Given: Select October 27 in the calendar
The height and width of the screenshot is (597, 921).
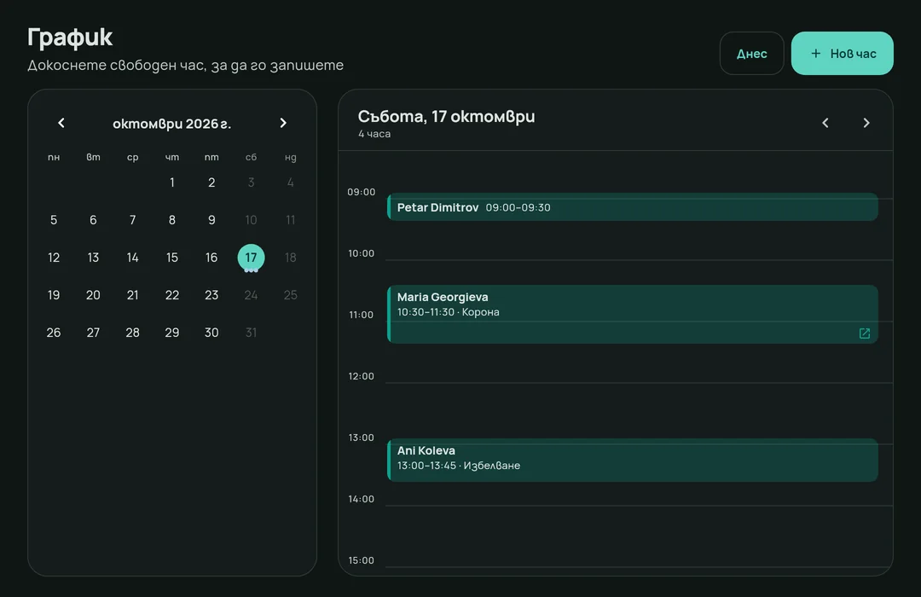Looking at the screenshot, I should [93, 333].
